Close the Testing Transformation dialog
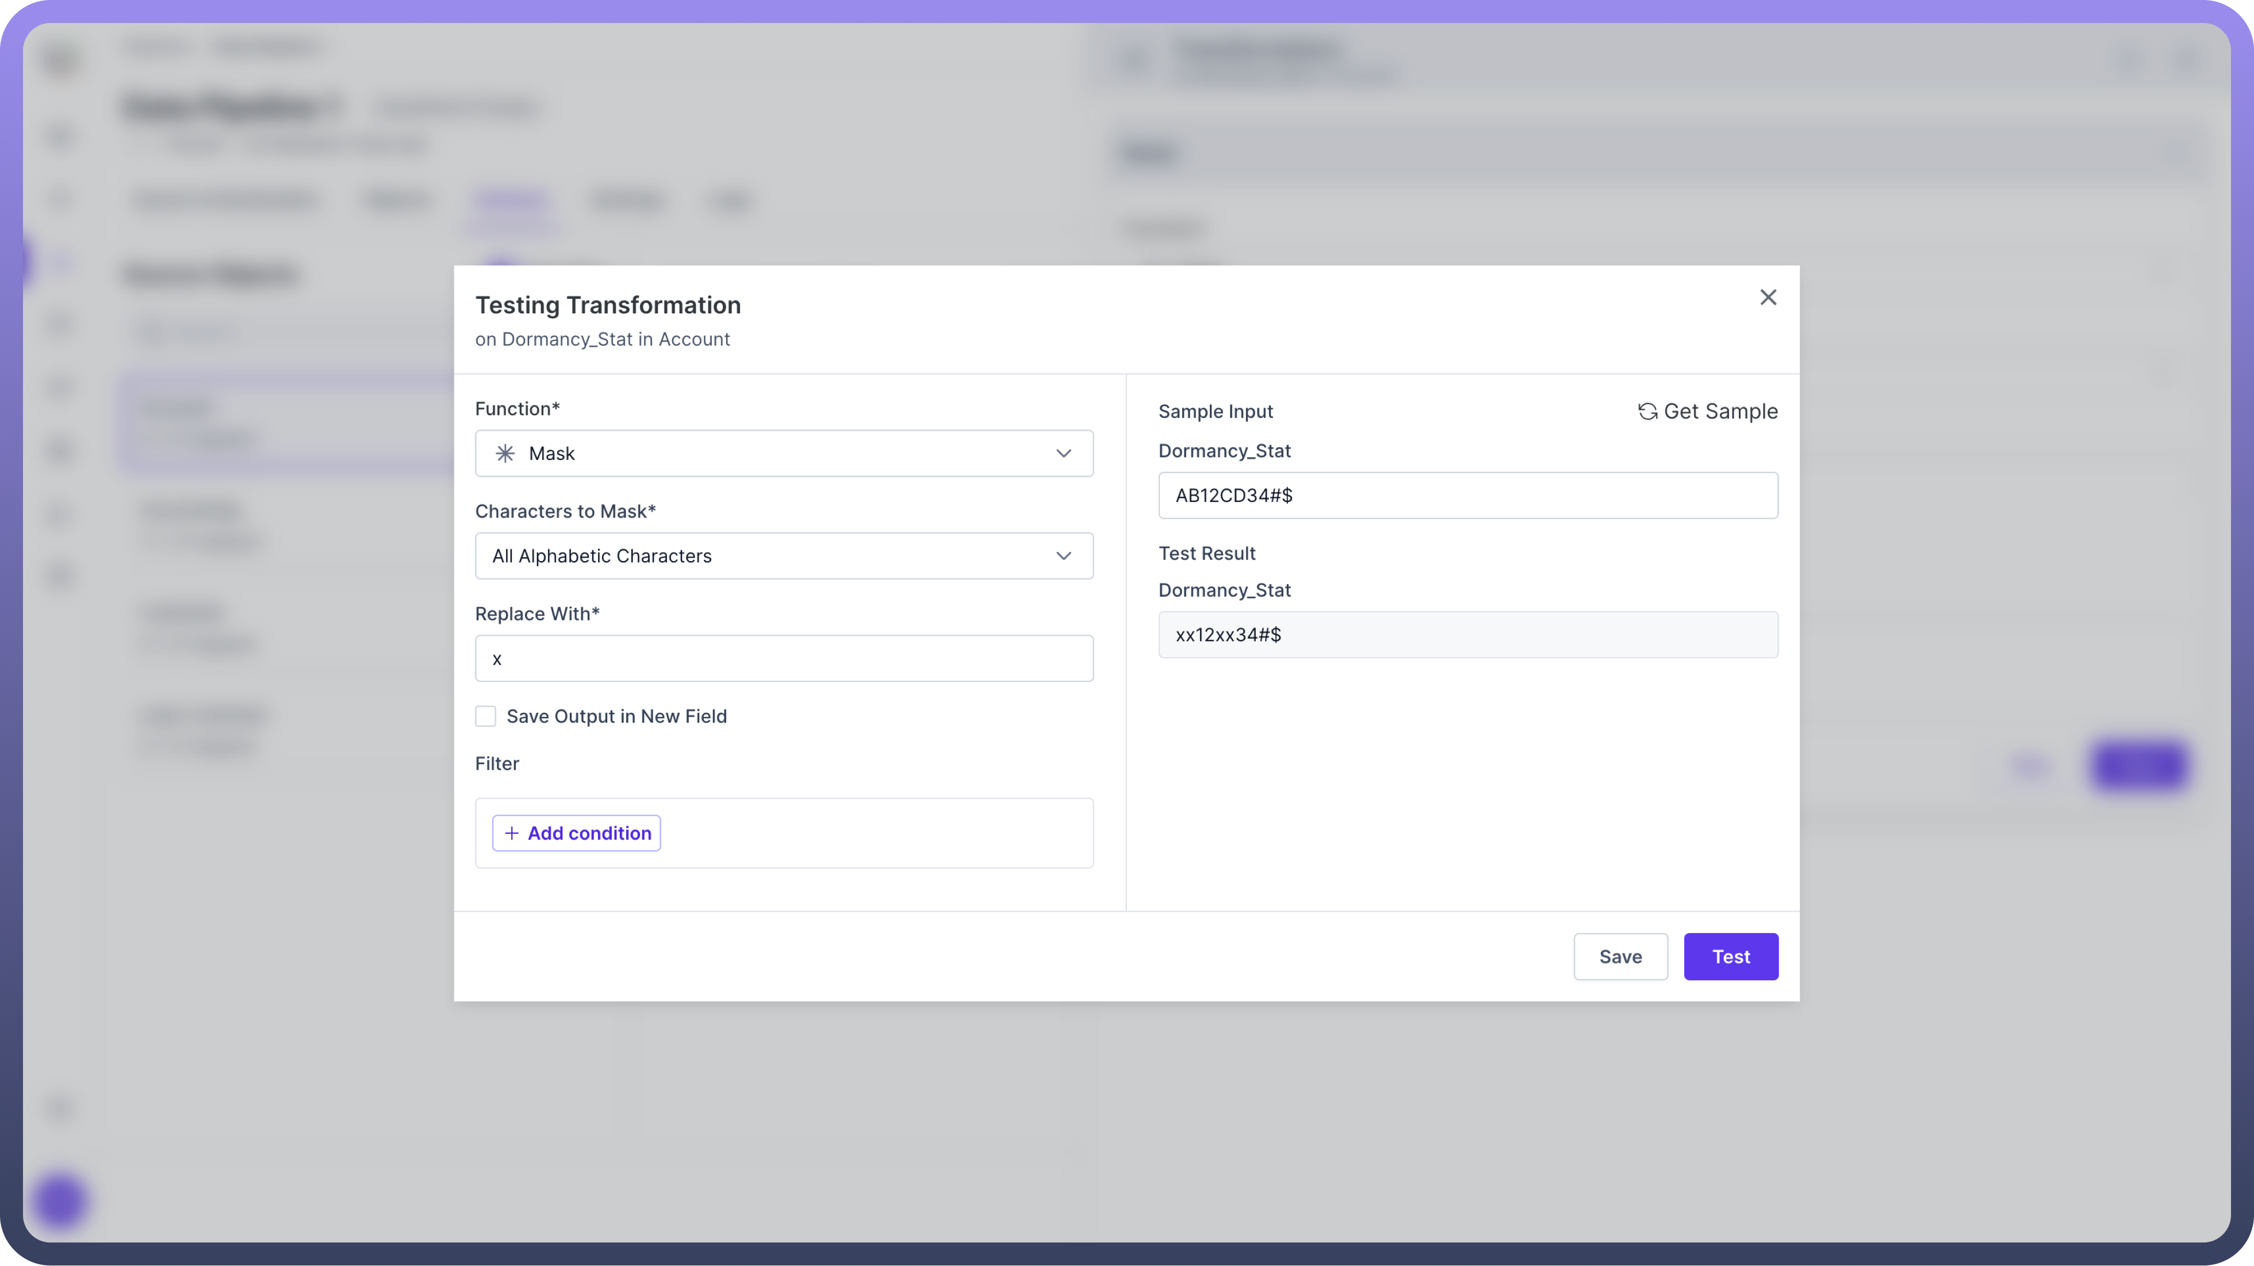 pyautogui.click(x=1768, y=297)
